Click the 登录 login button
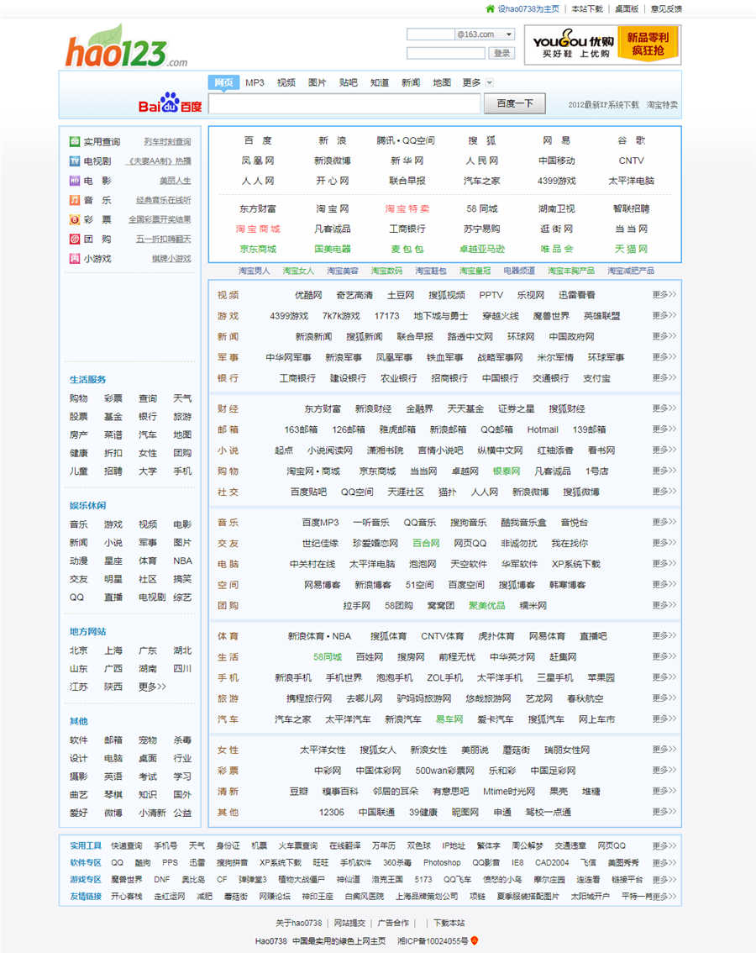The image size is (756, 953). click(502, 53)
